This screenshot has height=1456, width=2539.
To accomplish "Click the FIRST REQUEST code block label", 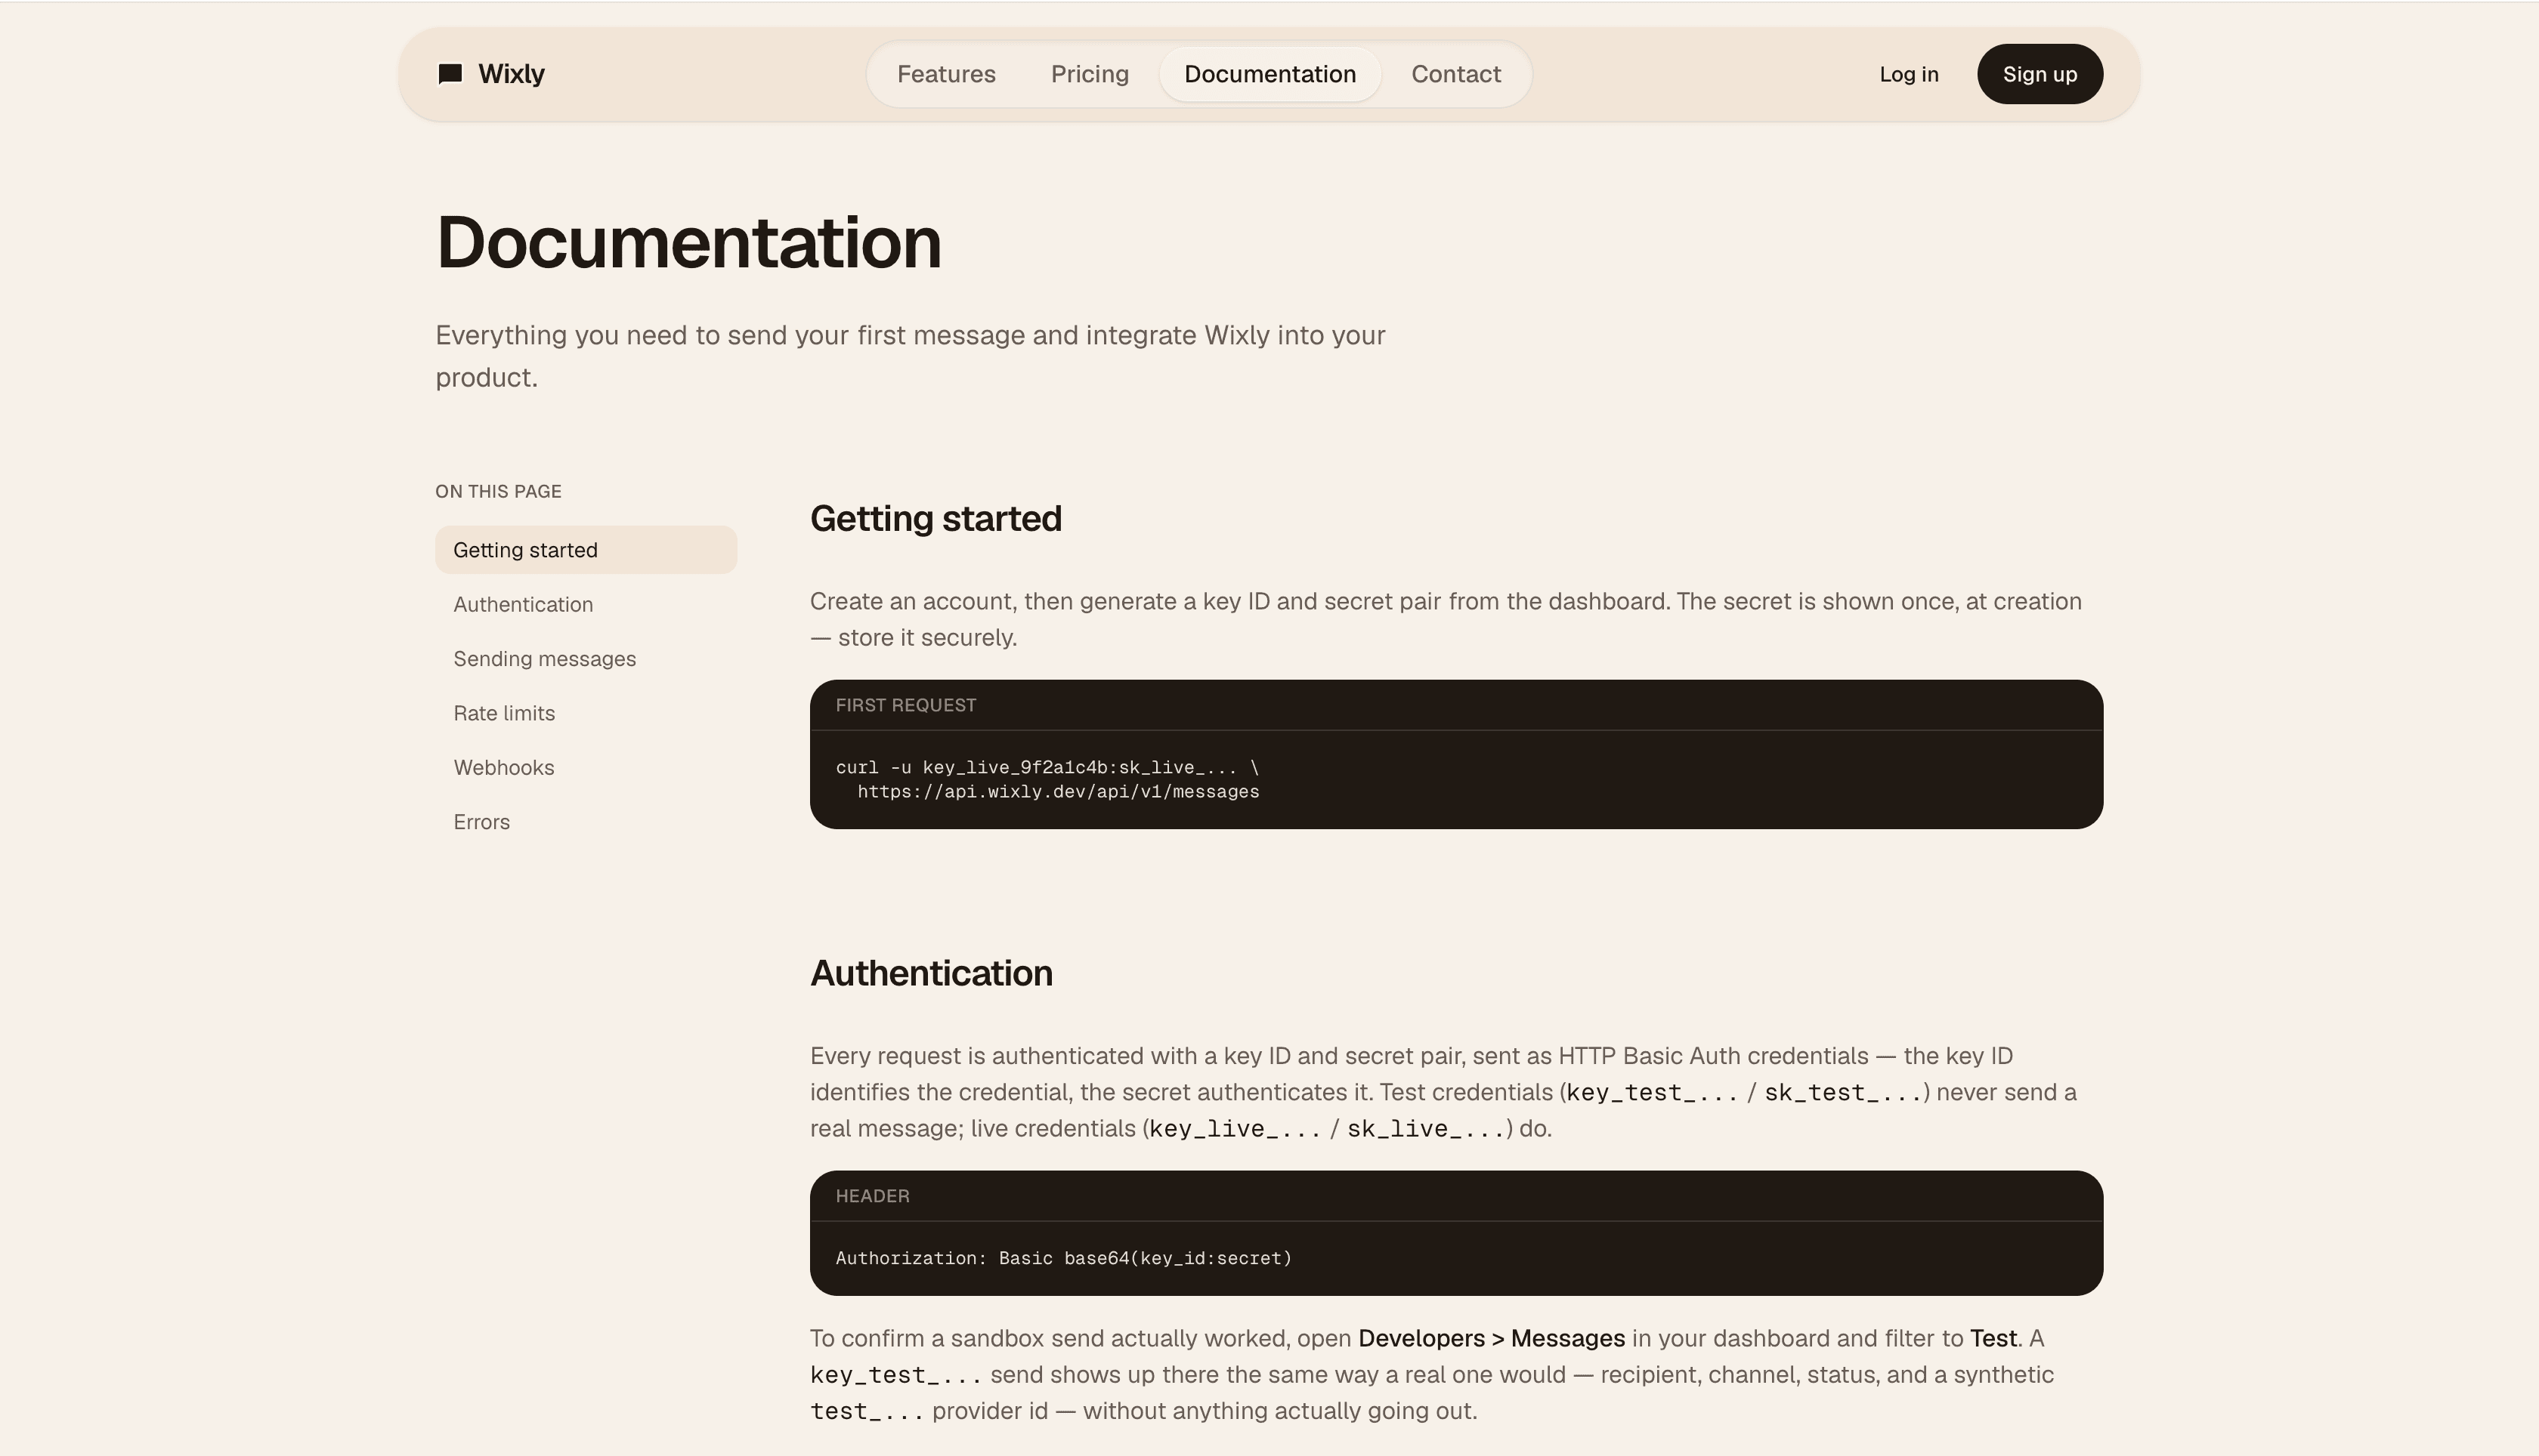I will pos(905,705).
